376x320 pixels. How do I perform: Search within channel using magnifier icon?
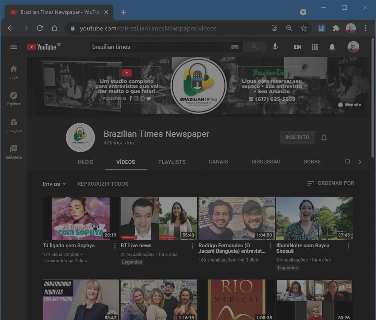(348, 162)
